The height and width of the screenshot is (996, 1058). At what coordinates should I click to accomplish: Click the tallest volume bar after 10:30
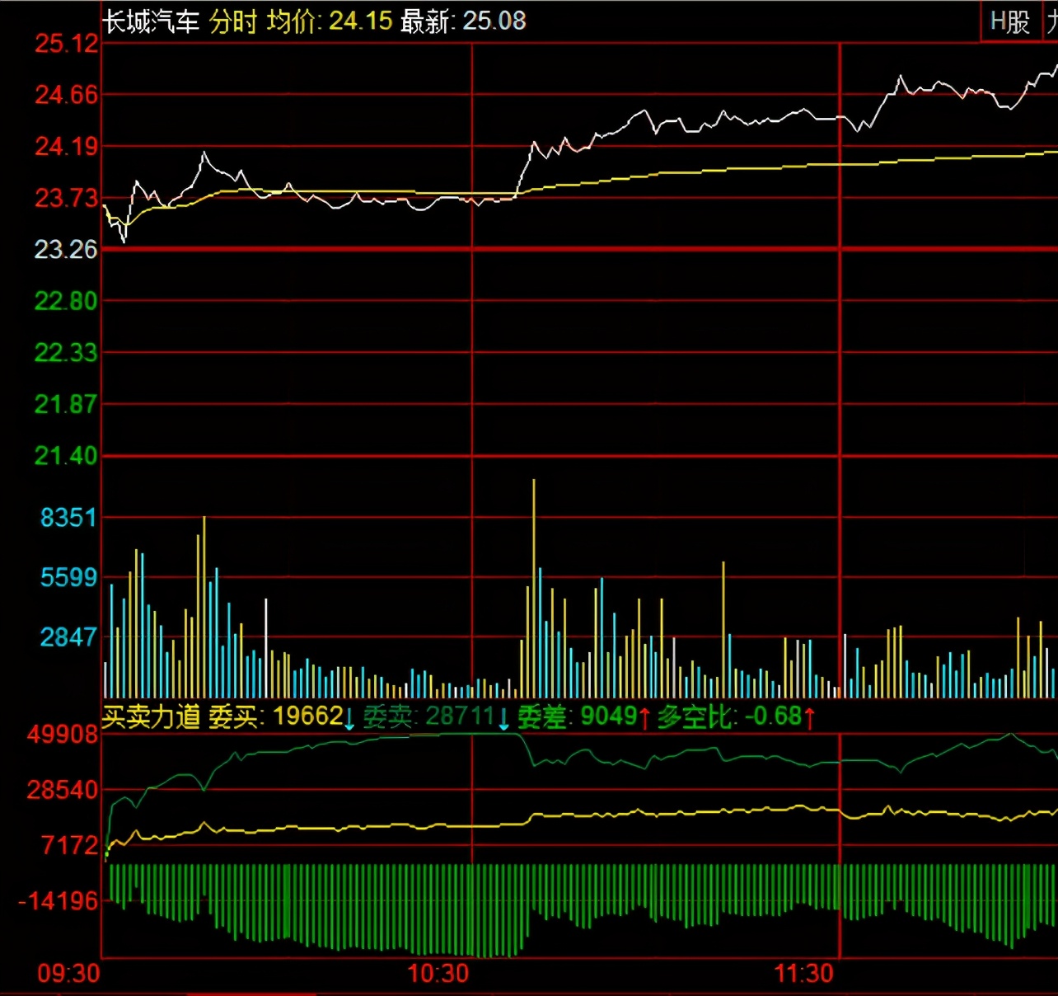click(534, 588)
